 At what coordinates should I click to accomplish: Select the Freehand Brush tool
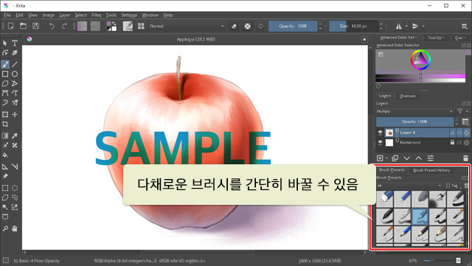click(x=5, y=64)
